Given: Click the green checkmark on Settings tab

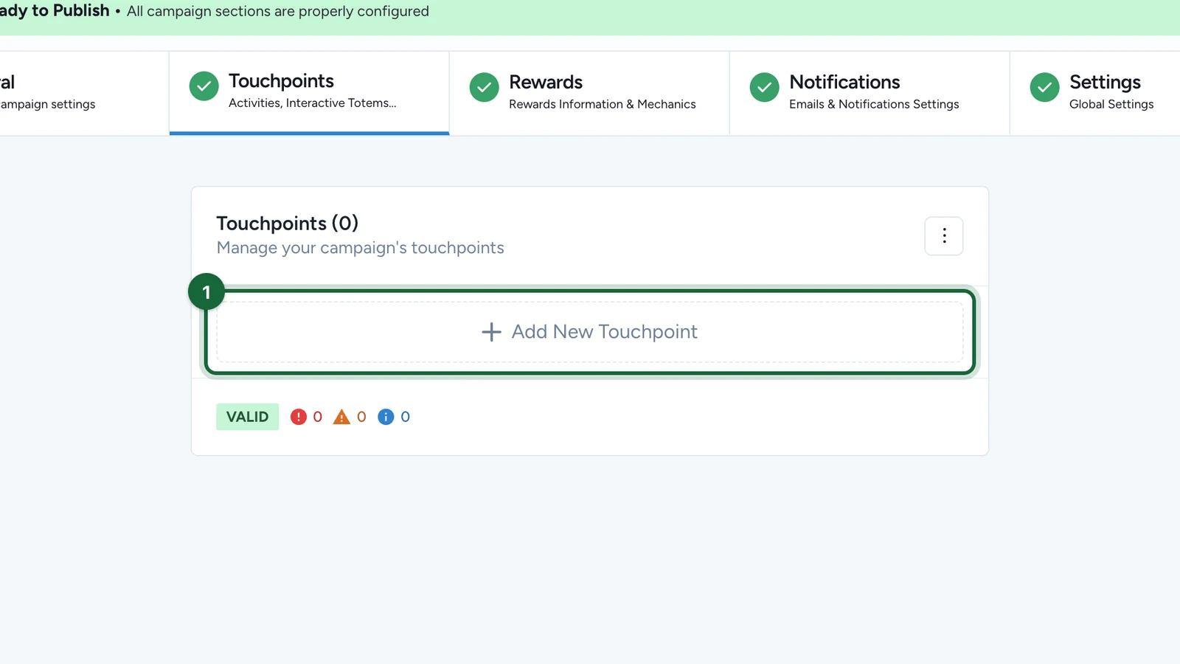Looking at the screenshot, I should [x=1044, y=87].
